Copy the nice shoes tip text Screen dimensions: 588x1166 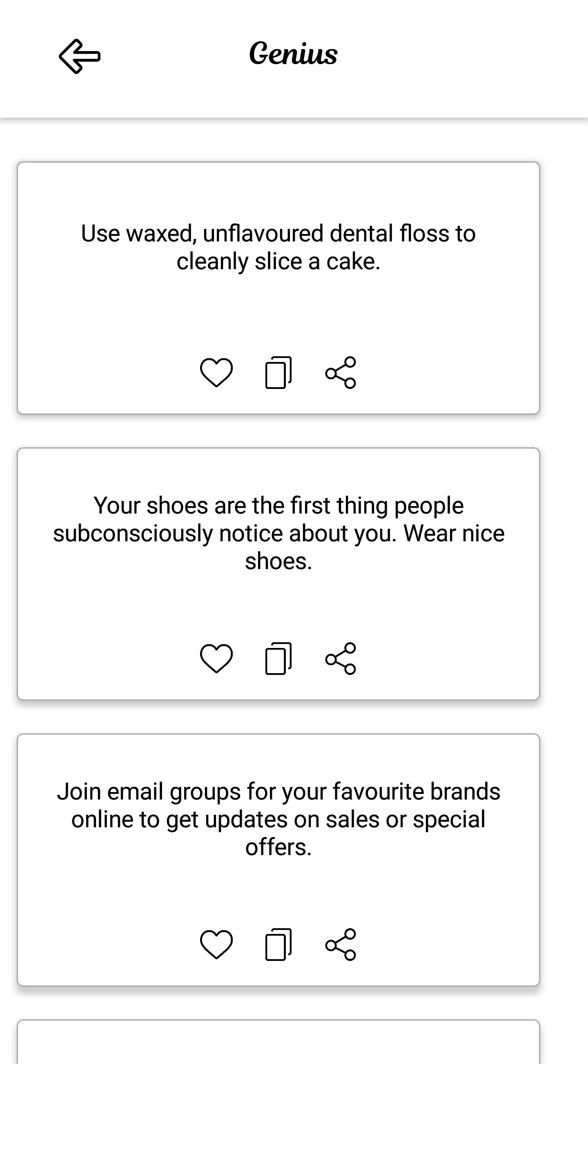coord(278,659)
